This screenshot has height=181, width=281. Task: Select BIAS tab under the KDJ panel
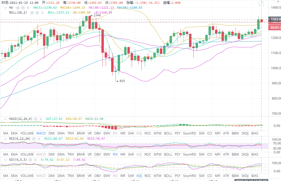point(255,176)
